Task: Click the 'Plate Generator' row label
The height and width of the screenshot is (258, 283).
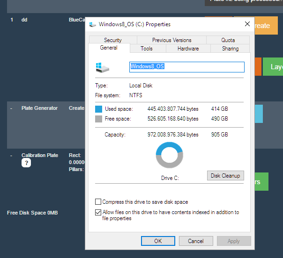Action: click(39, 108)
